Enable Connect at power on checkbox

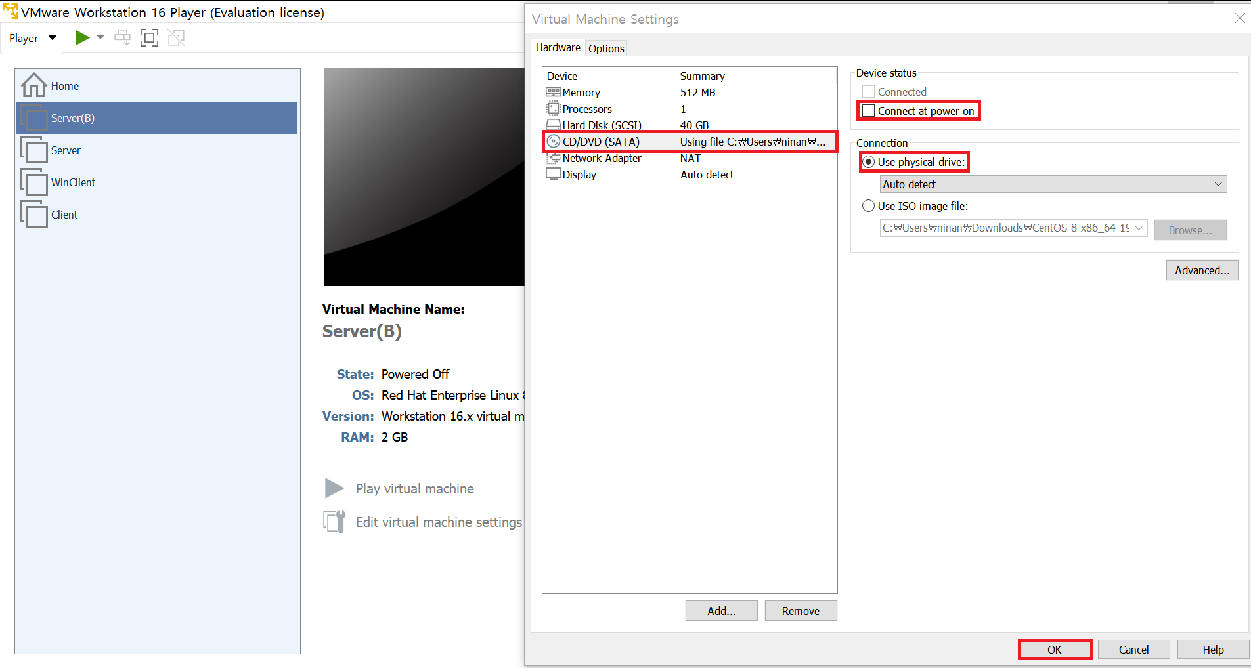pyautogui.click(x=868, y=111)
